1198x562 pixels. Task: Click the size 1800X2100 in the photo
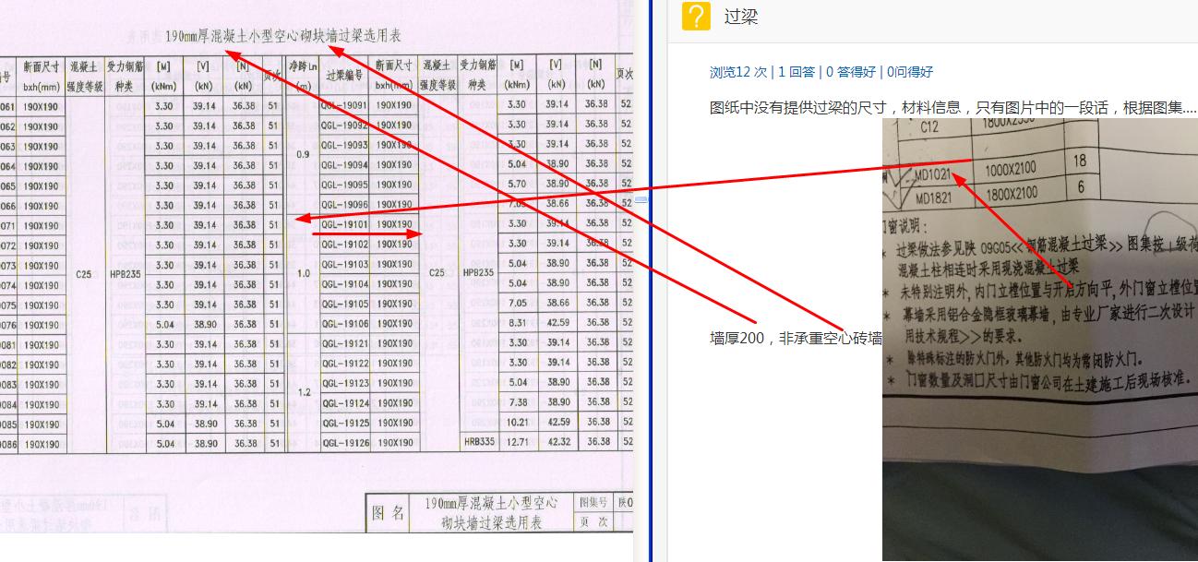pos(1011,192)
